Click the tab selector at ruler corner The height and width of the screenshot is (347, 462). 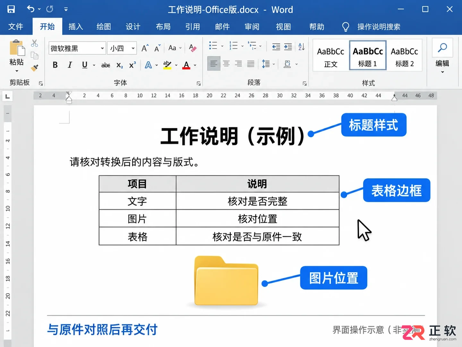8,96
